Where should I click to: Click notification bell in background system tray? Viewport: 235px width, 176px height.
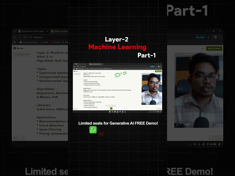[220, 144]
